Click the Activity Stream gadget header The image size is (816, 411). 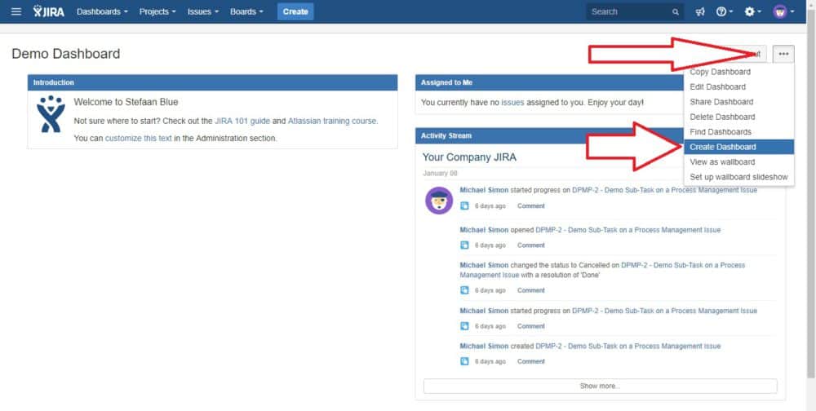coord(549,136)
